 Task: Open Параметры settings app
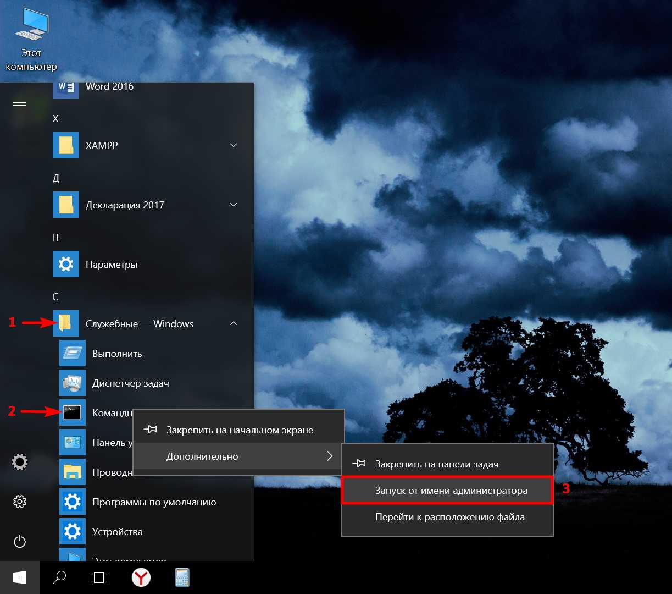(111, 265)
